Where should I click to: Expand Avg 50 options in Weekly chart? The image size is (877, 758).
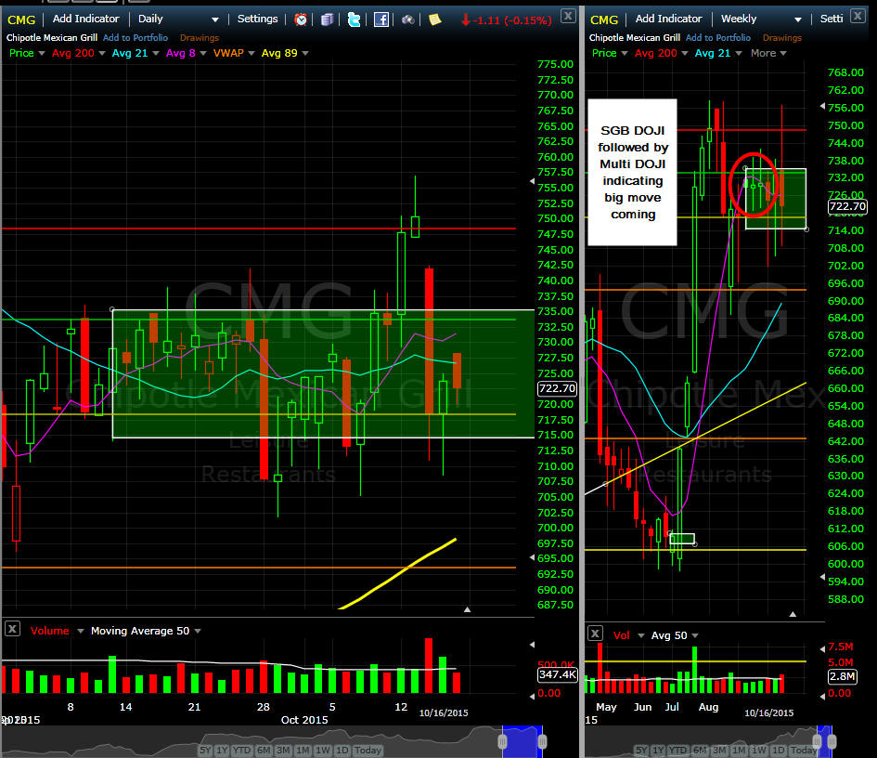(695, 635)
